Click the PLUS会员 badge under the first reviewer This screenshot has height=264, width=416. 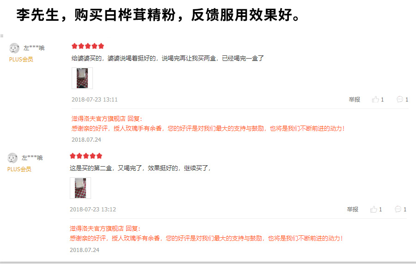click(x=21, y=60)
